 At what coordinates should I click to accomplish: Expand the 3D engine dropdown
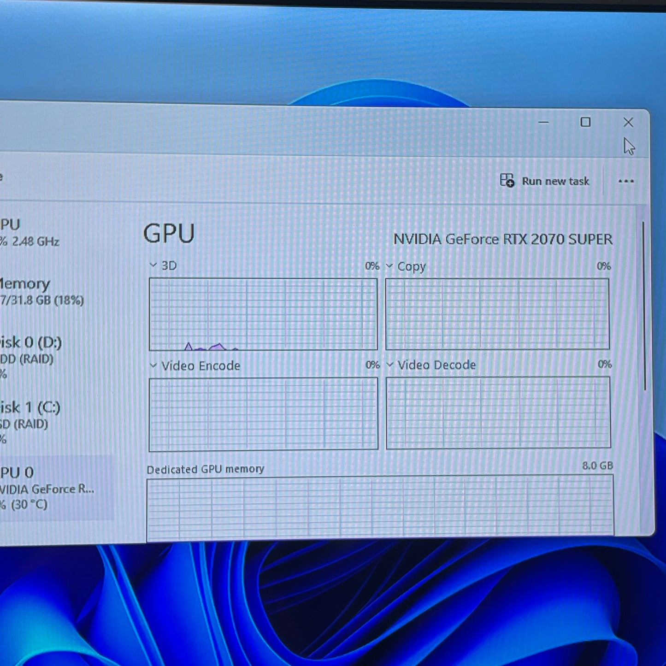click(153, 265)
